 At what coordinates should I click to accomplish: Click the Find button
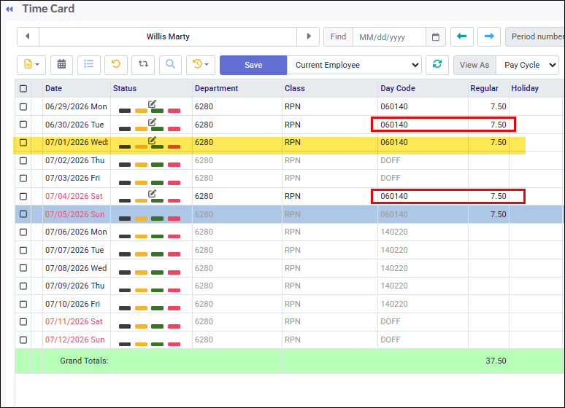(339, 36)
